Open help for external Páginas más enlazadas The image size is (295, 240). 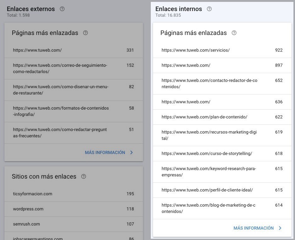click(x=85, y=33)
